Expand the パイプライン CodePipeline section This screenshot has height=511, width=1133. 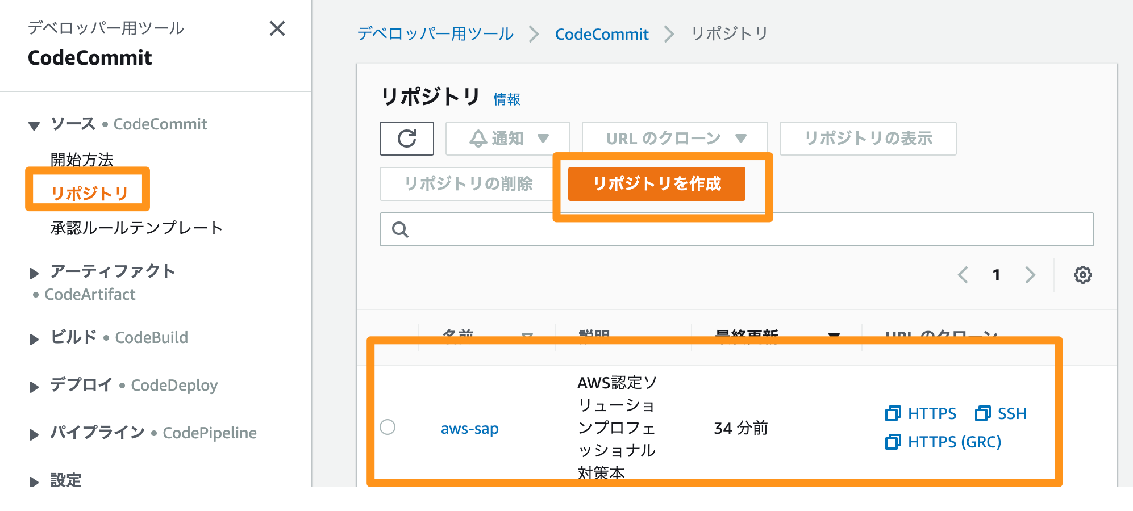click(x=34, y=434)
